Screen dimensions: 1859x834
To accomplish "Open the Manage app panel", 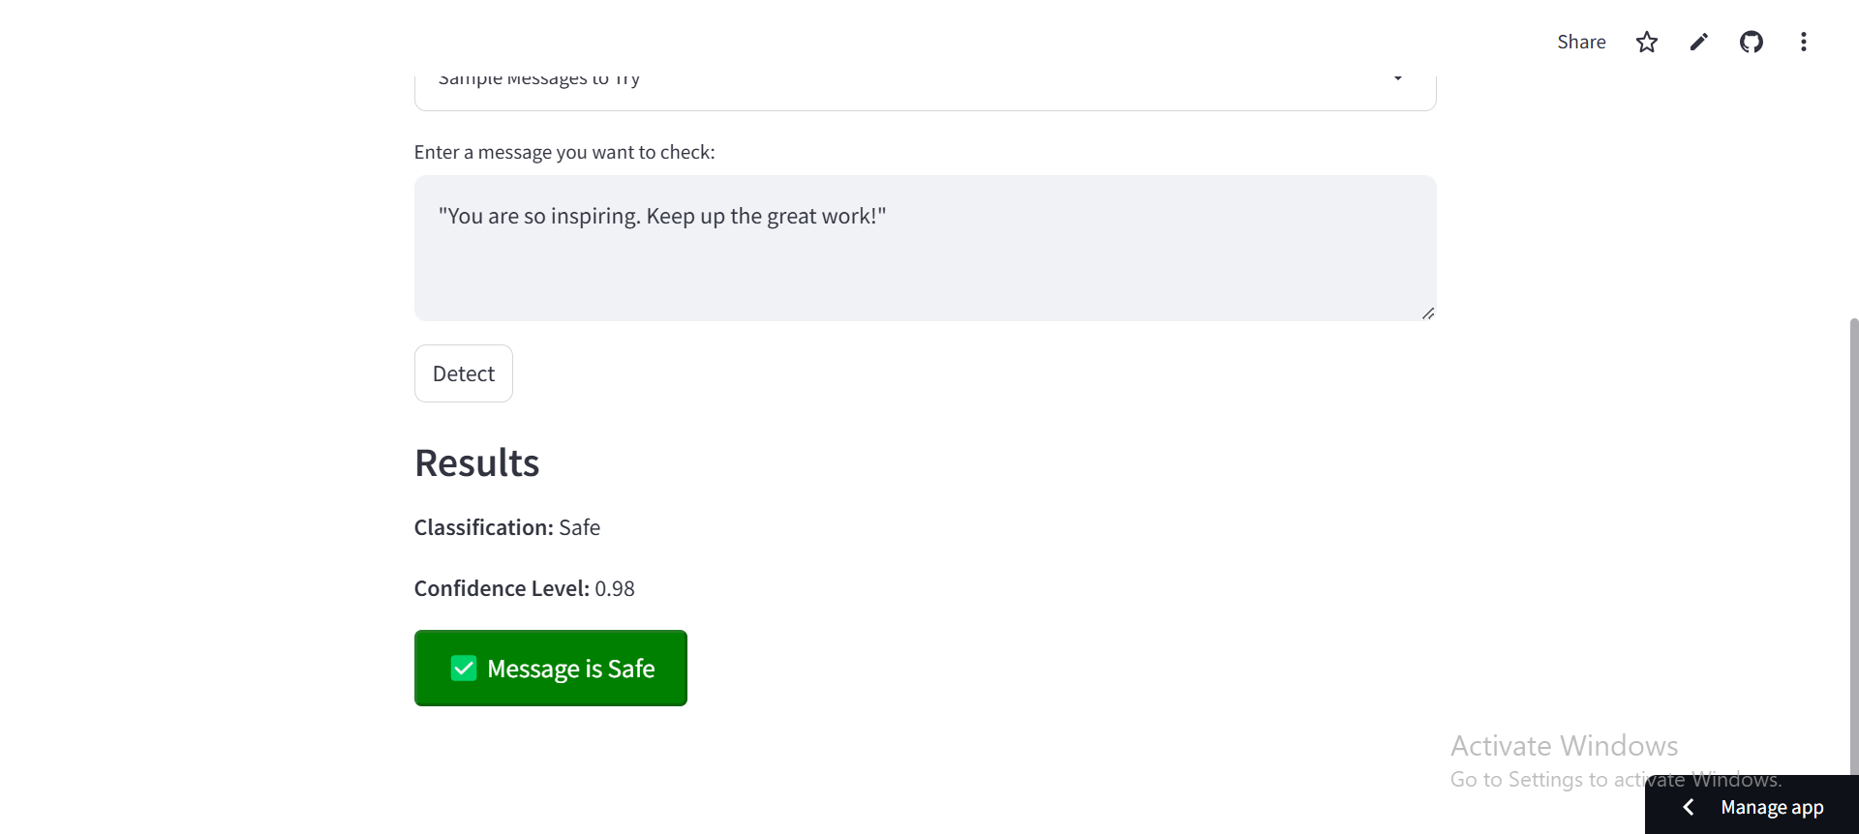I will click(x=1771, y=807).
